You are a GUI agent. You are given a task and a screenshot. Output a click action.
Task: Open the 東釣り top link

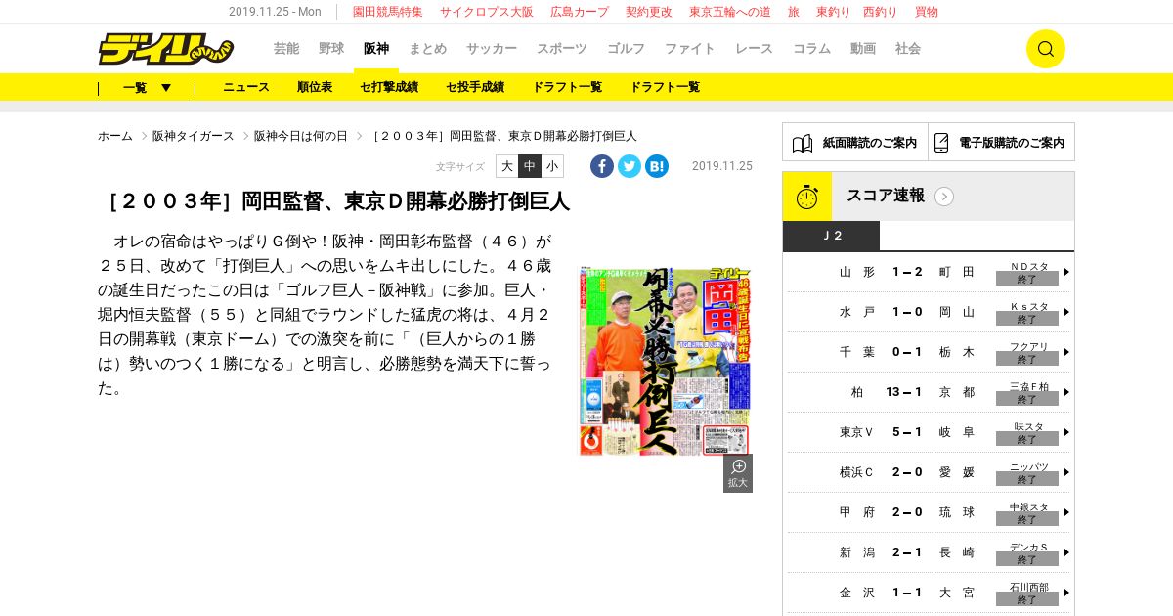tap(833, 12)
